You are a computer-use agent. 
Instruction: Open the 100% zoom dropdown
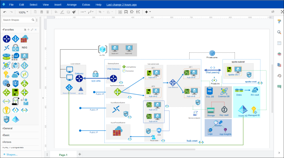point(23,12)
